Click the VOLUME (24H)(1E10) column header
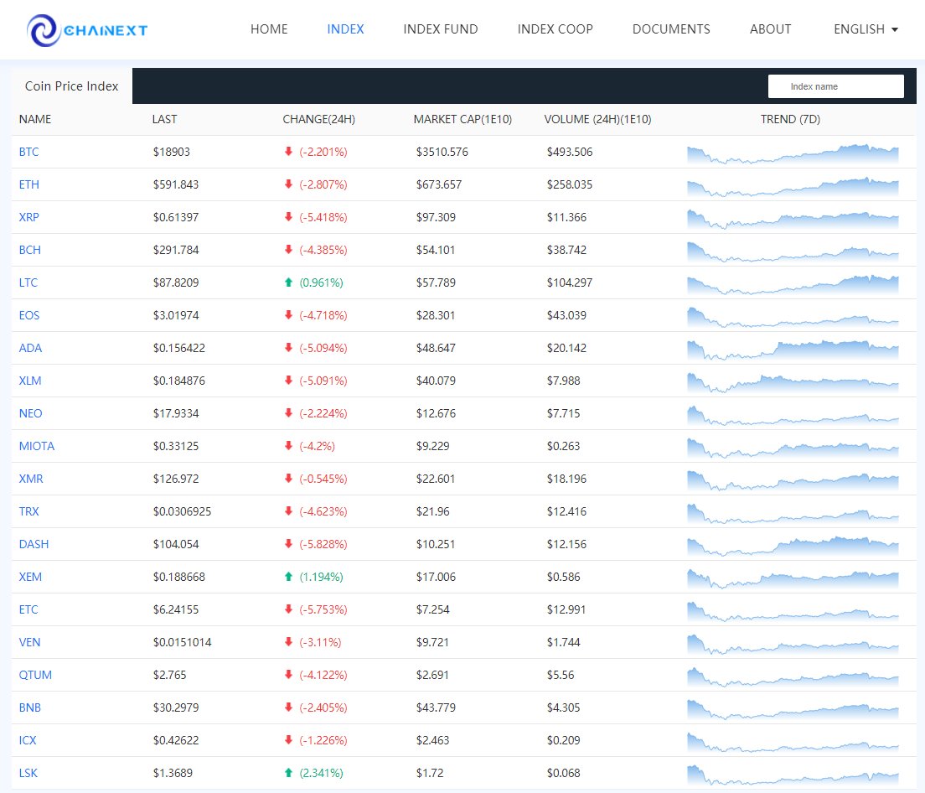 [x=597, y=119]
